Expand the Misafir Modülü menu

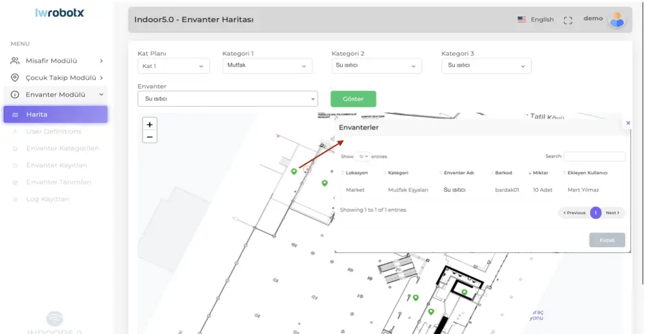[57, 61]
